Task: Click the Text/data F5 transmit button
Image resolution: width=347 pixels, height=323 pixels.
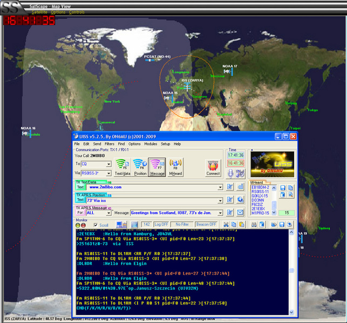Action: [122, 167]
